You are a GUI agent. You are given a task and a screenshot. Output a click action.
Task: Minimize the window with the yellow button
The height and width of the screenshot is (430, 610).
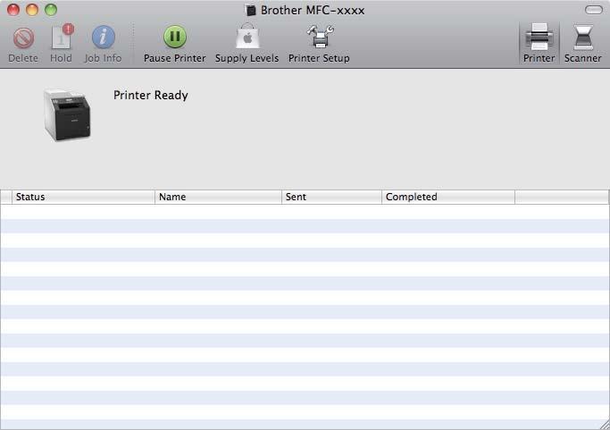32,10
